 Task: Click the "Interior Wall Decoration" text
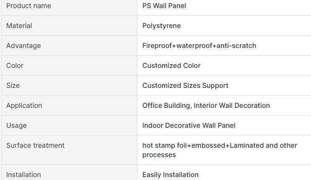click(x=232, y=105)
